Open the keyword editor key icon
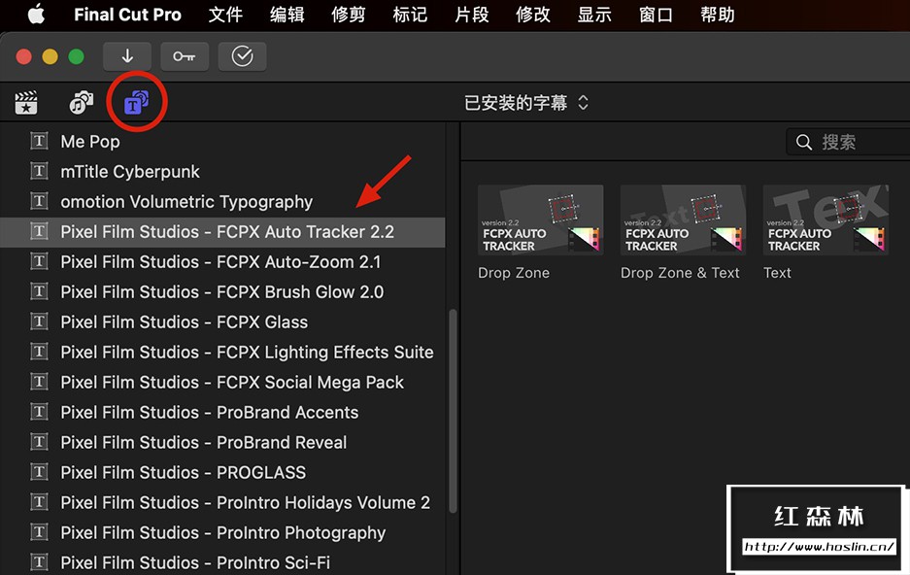910x575 pixels. click(x=185, y=56)
